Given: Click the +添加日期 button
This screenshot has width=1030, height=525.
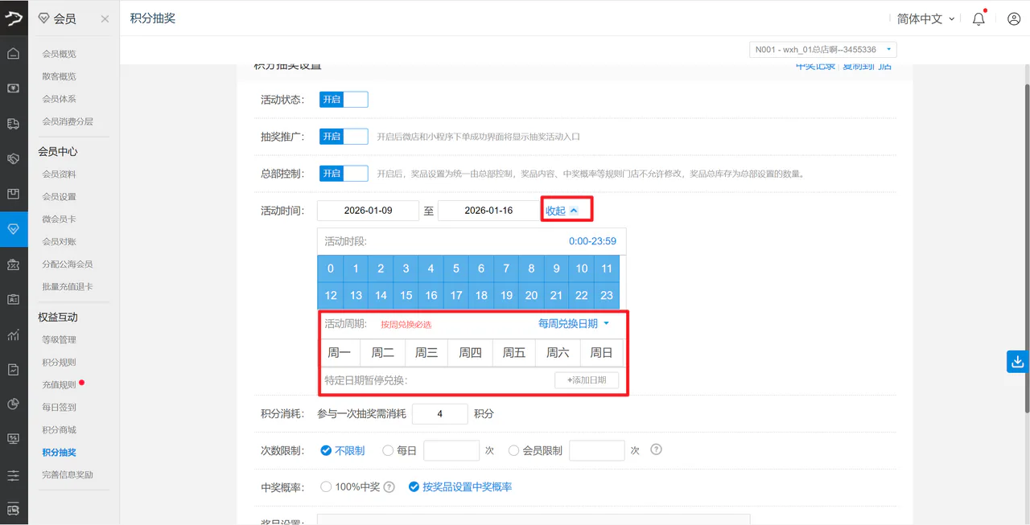Looking at the screenshot, I should pyautogui.click(x=587, y=379).
